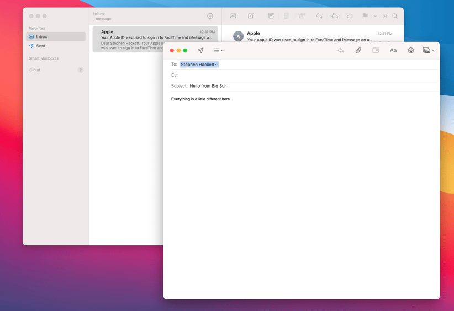
Task: Select the Apple message in list
Action: [156, 39]
